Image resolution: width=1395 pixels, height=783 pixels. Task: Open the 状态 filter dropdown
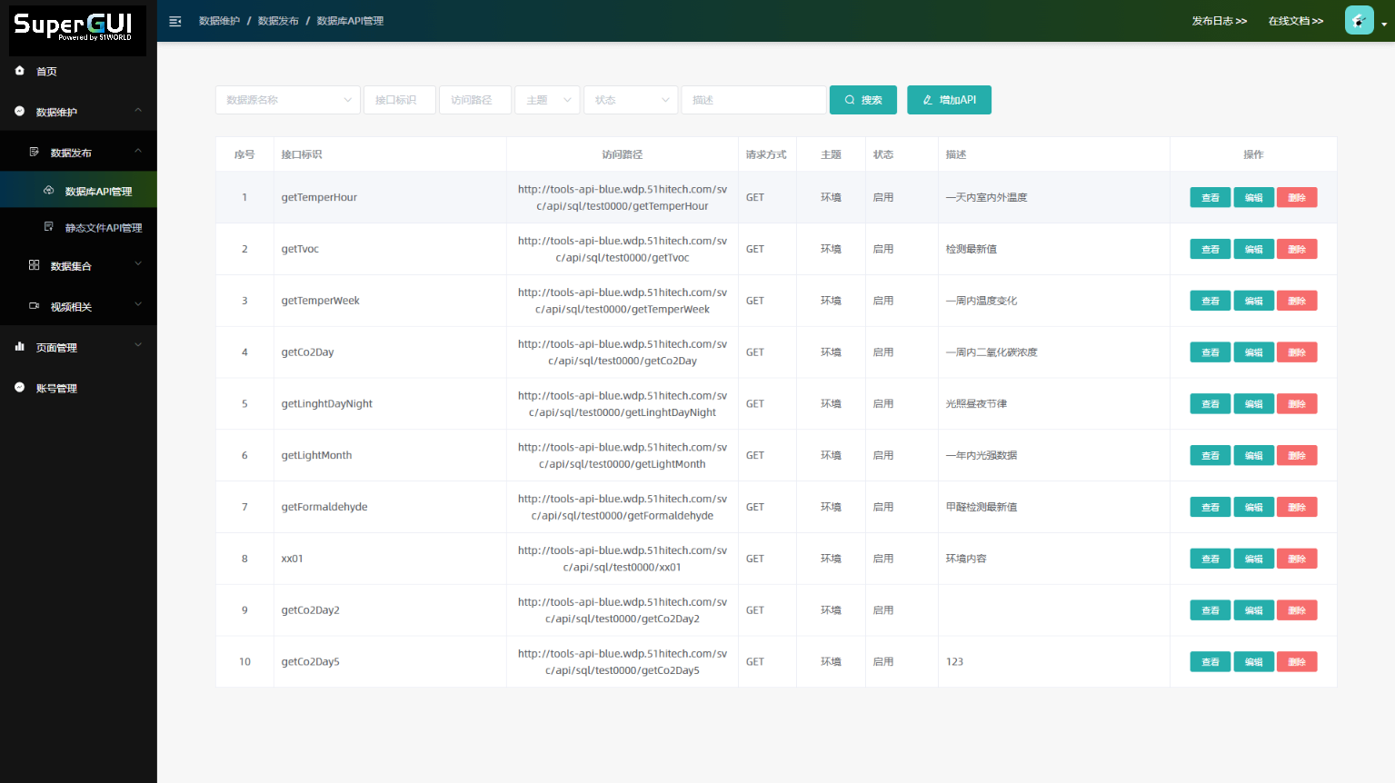pos(631,100)
